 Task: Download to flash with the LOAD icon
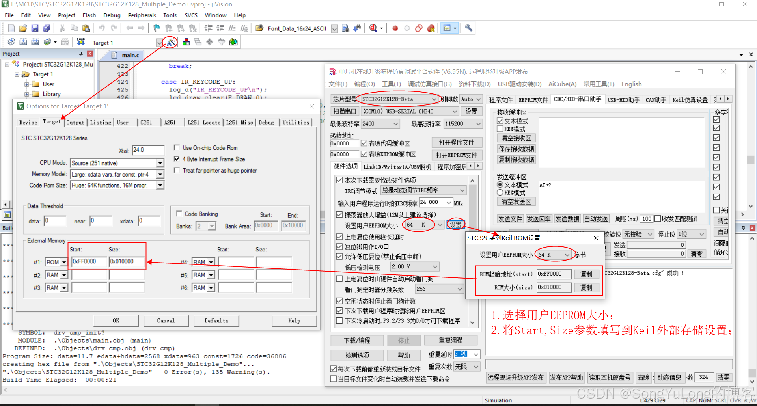(81, 42)
